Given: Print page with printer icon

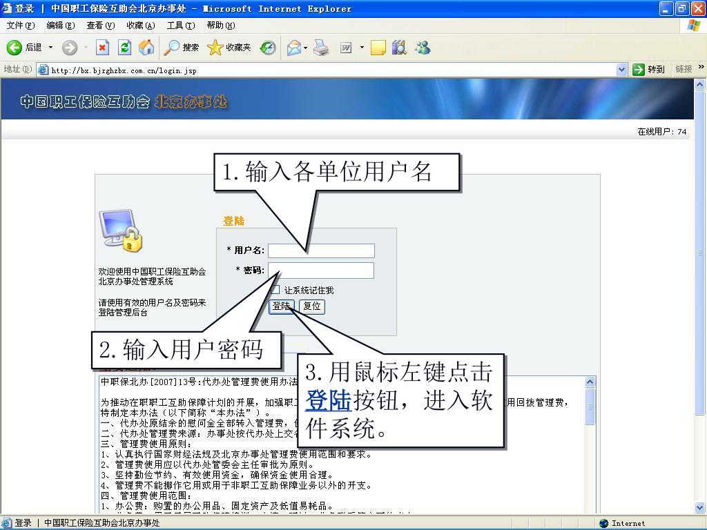Looking at the screenshot, I should (321, 48).
